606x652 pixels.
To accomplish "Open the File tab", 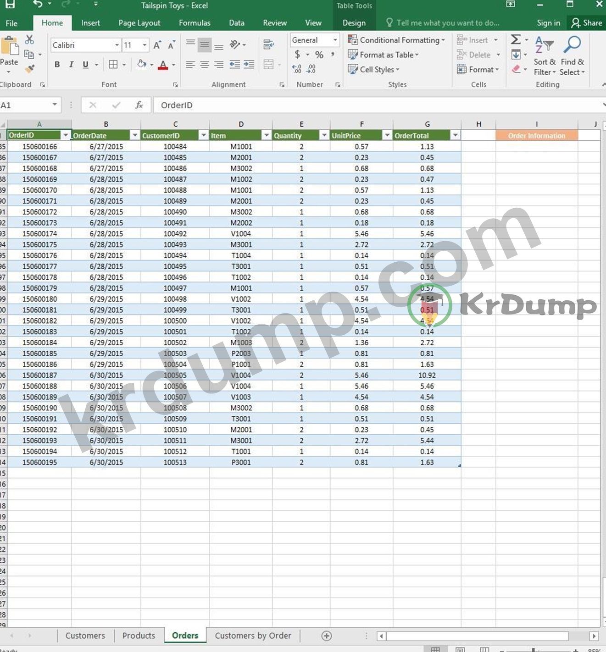I will click(x=11, y=23).
